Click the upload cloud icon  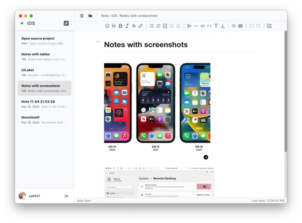click(x=234, y=26)
